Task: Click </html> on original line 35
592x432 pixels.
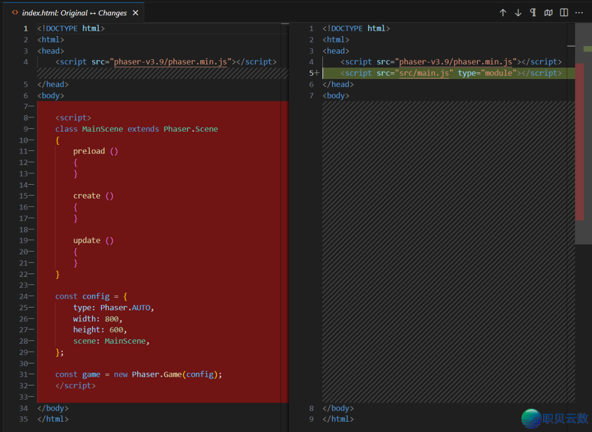Action: pyautogui.click(x=53, y=419)
